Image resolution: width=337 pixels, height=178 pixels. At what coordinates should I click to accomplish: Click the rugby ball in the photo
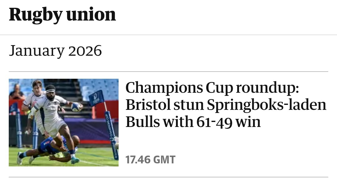pos(76,107)
